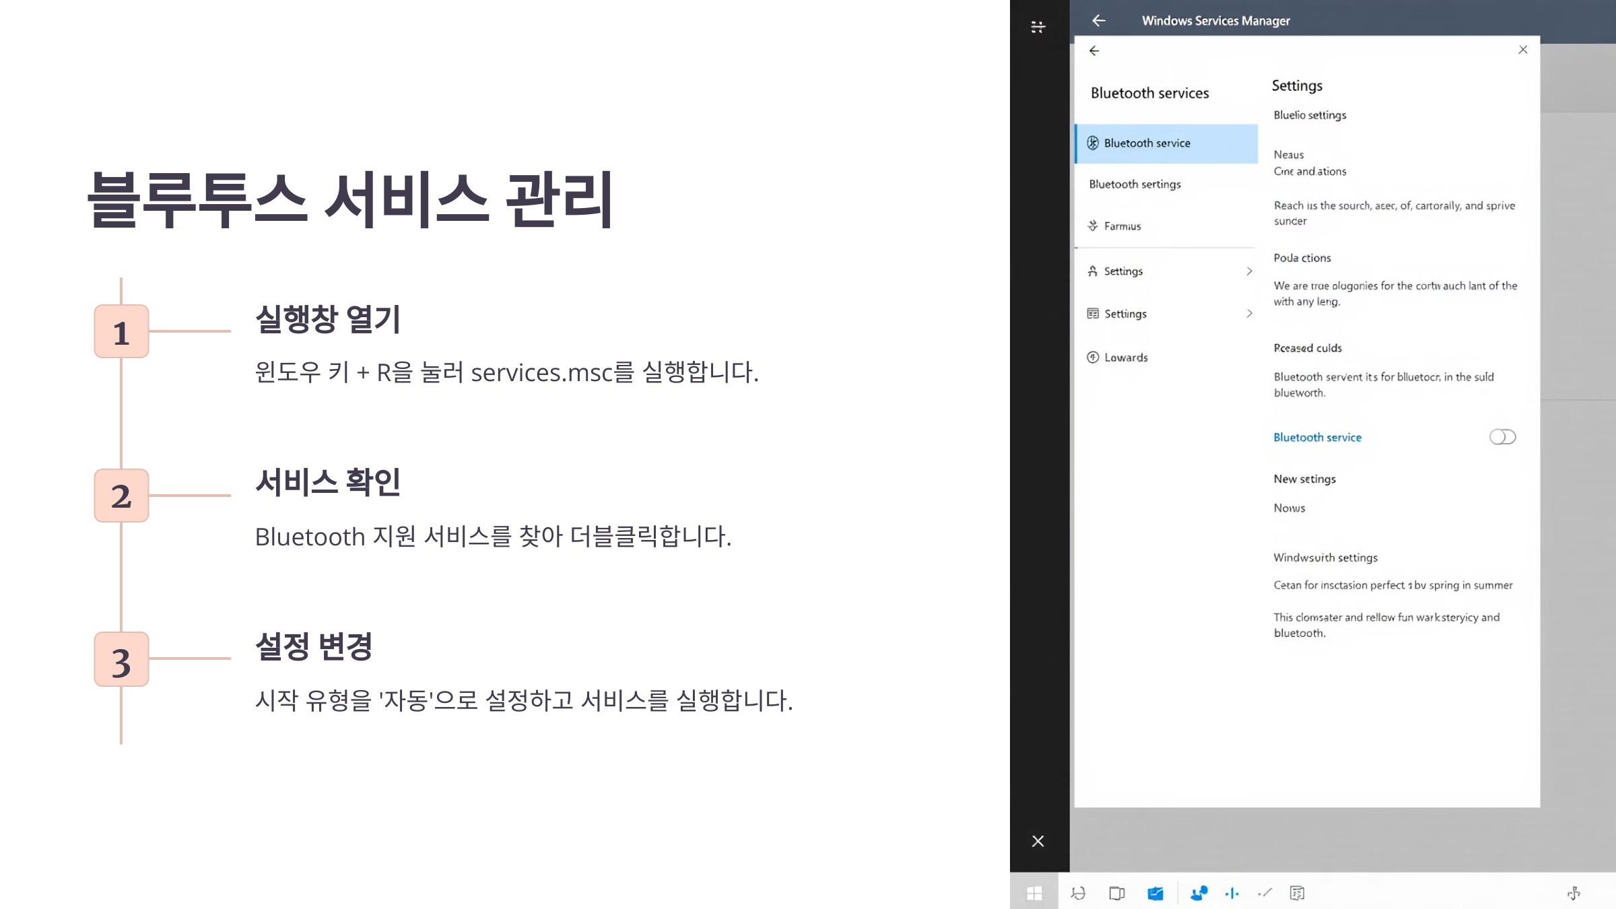Close the Bluetooth services dialog
This screenshot has height=909, width=1616.
click(1523, 50)
